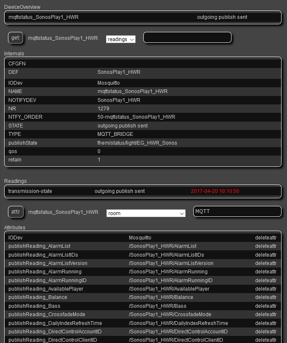Click the red transmission-state timestamp
Viewport: 287px width, 343px height.
tap(215, 191)
